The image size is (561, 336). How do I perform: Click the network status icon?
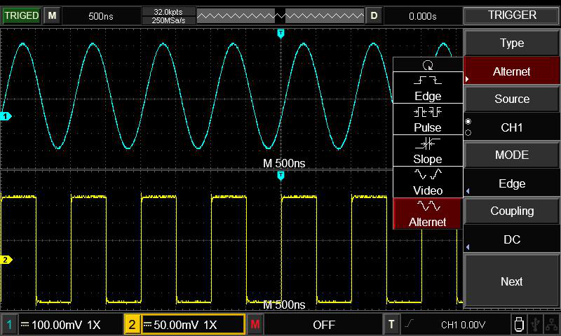[x=552, y=324]
